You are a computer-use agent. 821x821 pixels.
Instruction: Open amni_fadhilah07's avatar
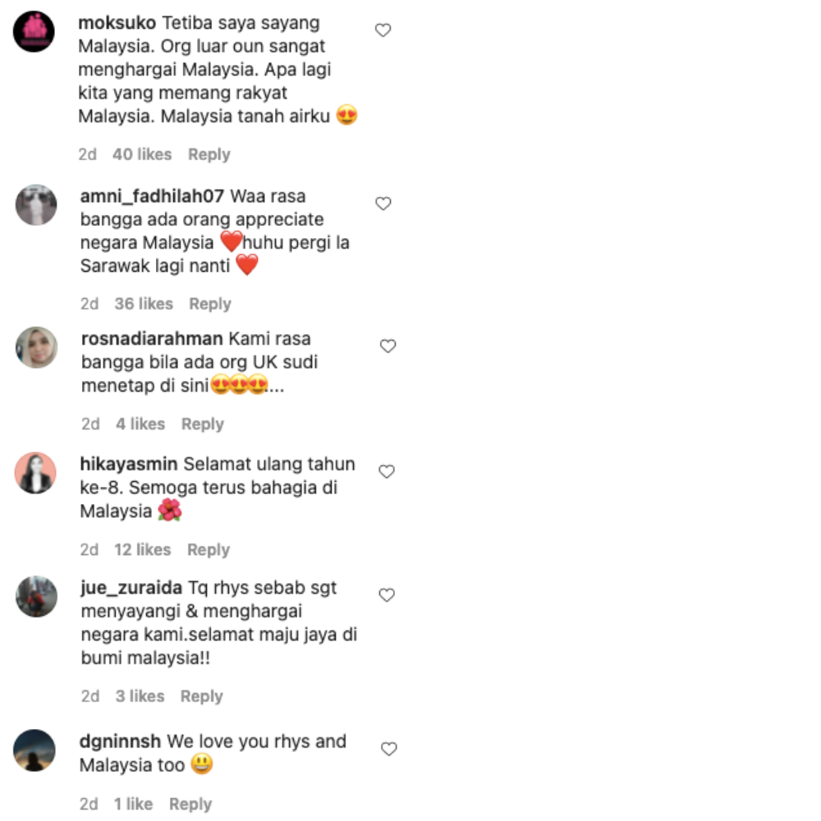point(36,204)
